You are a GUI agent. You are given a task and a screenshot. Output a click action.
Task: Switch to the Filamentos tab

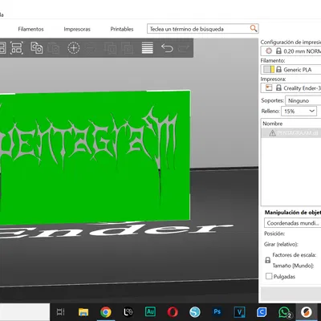tap(30, 29)
